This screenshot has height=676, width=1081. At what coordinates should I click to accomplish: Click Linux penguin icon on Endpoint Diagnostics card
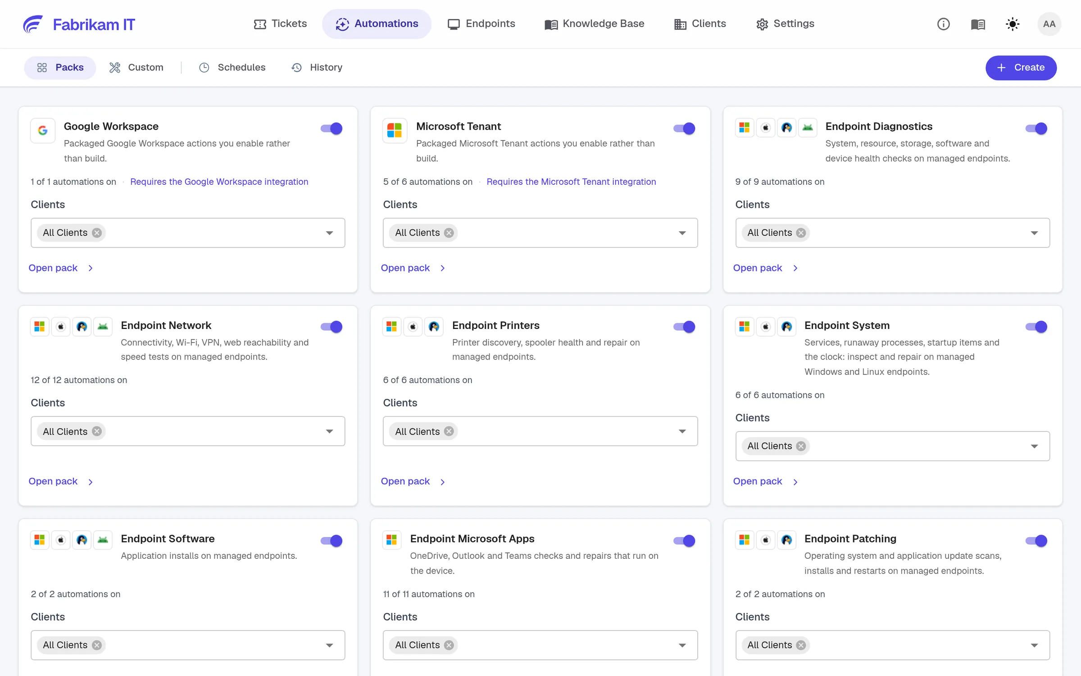[786, 128]
